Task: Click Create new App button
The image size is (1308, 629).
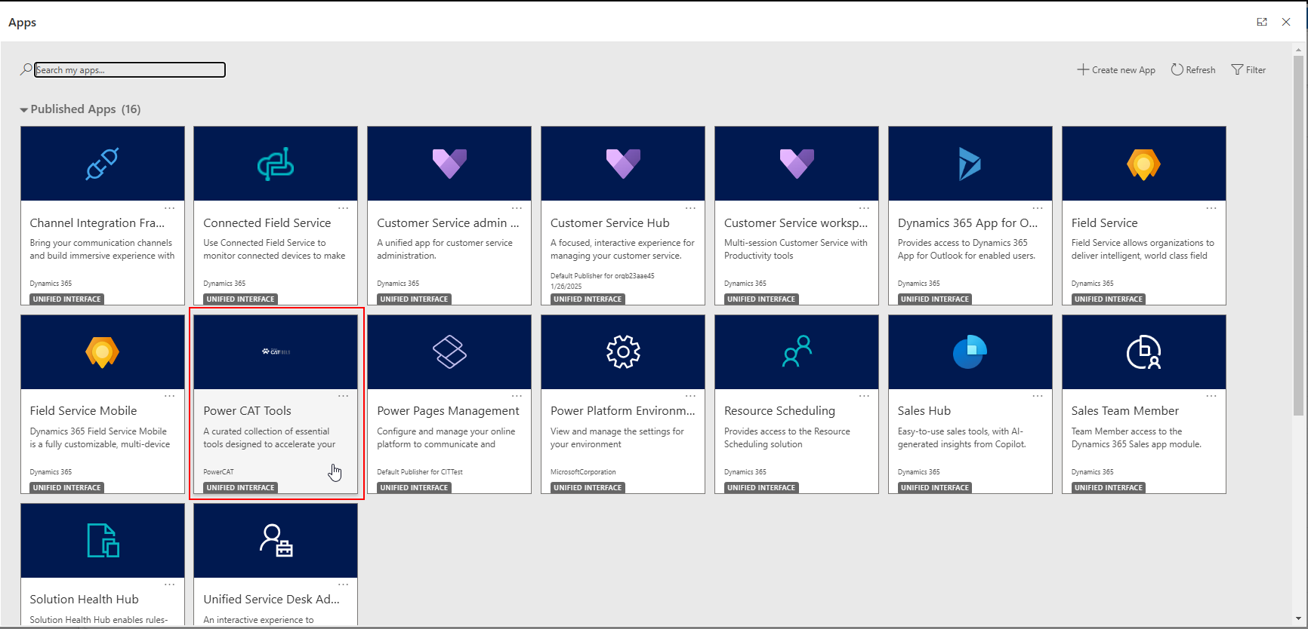Action: click(x=1116, y=70)
